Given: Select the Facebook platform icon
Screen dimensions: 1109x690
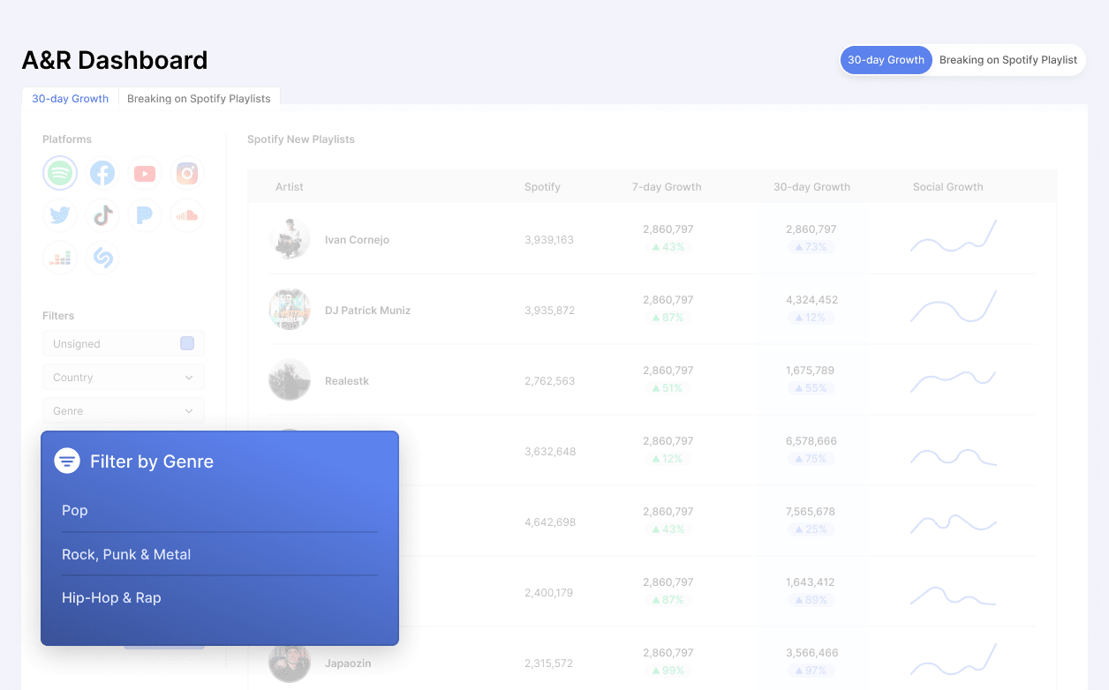Looking at the screenshot, I should [102, 173].
